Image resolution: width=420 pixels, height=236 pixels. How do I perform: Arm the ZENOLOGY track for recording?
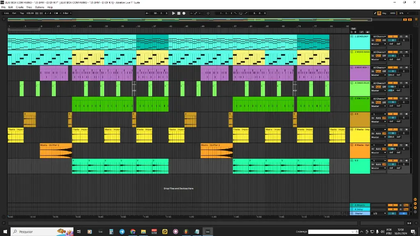click(406, 36)
